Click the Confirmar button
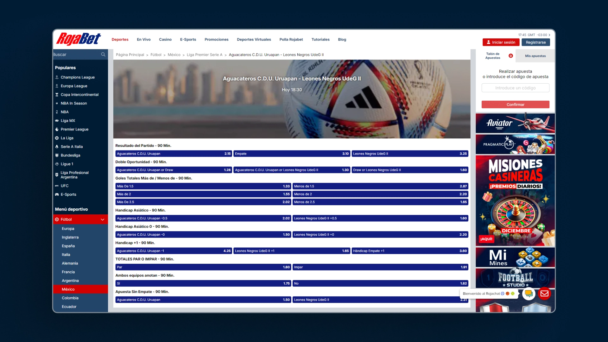The width and height of the screenshot is (608, 342). tap(516, 104)
